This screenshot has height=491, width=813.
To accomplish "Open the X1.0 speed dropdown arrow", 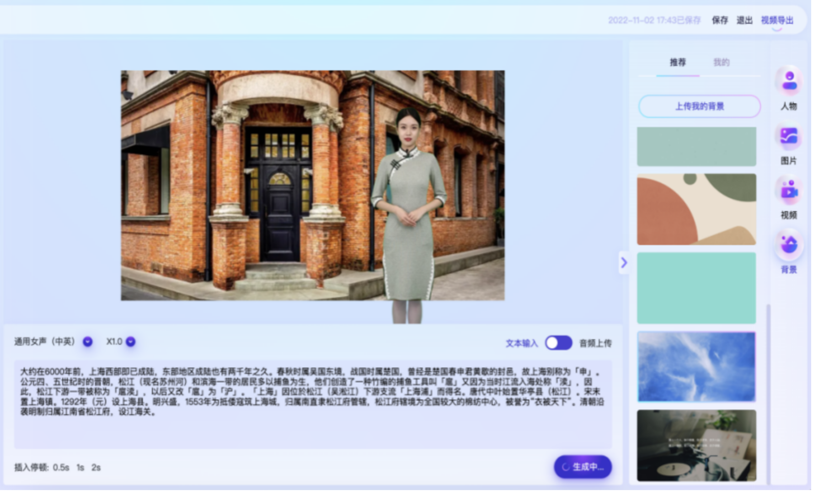I will tap(131, 342).
